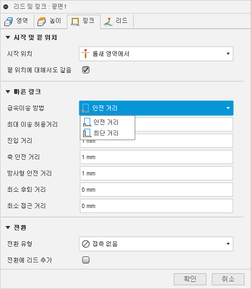The image size is (251, 289).
Task: Click the 접촉 없음 prohibition icon
Action: pos(86,244)
